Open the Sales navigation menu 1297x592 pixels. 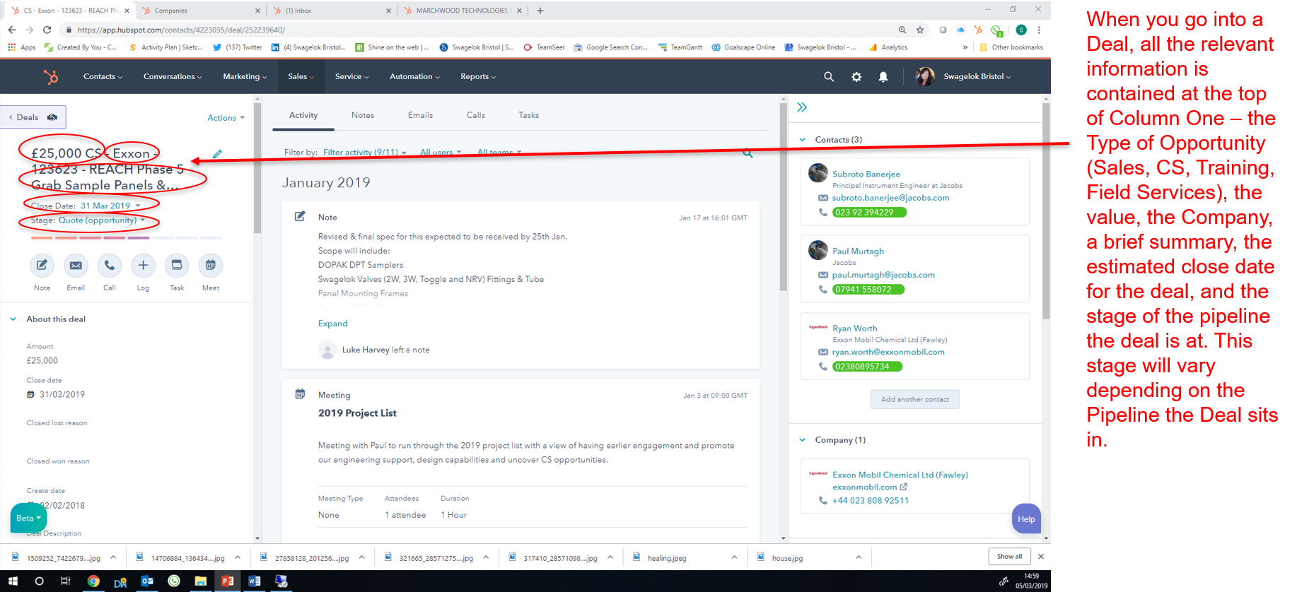301,76
